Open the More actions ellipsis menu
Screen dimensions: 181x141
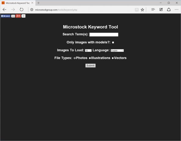(176, 9)
